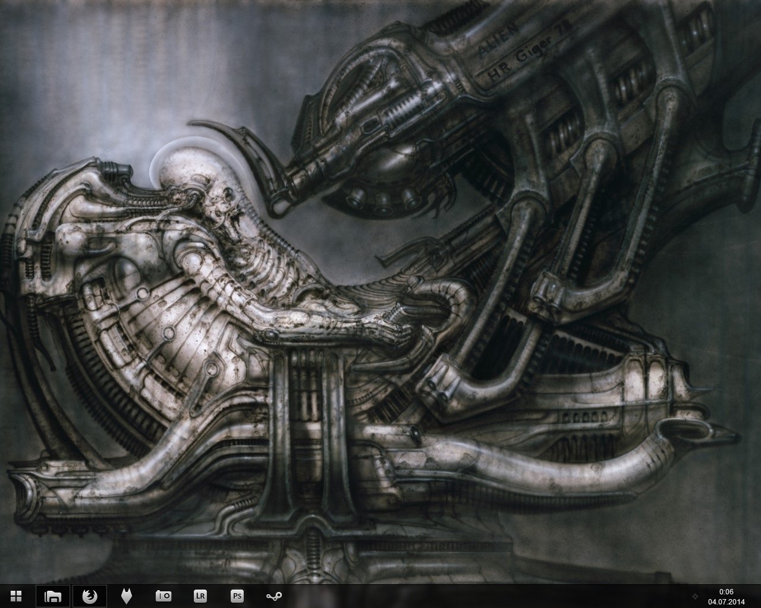The height and width of the screenshot is (608, 761).
Task: Launch the fox-head app on the taskbar
Action: pyautogui.click(x=126, y=596)
